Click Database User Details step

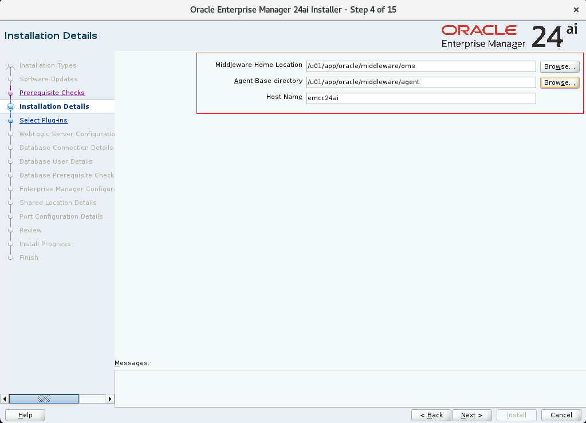[56, 161]
